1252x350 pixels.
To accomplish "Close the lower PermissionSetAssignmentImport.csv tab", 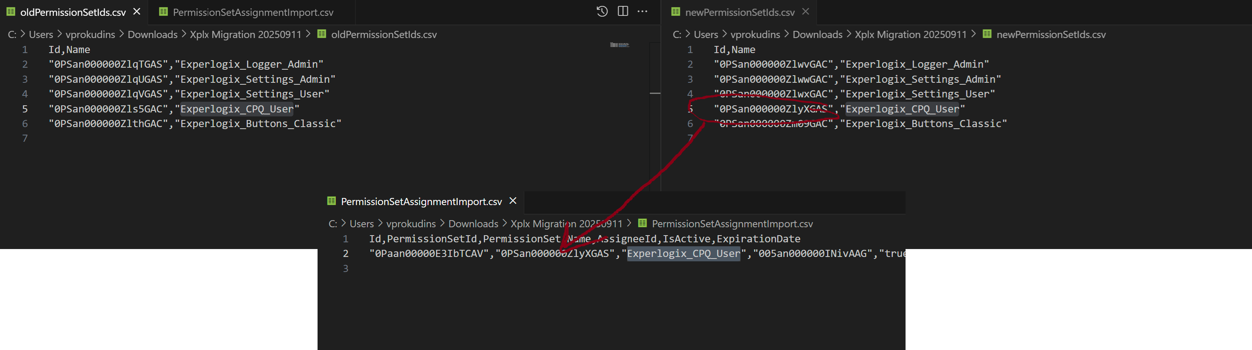I will point(513,201).
